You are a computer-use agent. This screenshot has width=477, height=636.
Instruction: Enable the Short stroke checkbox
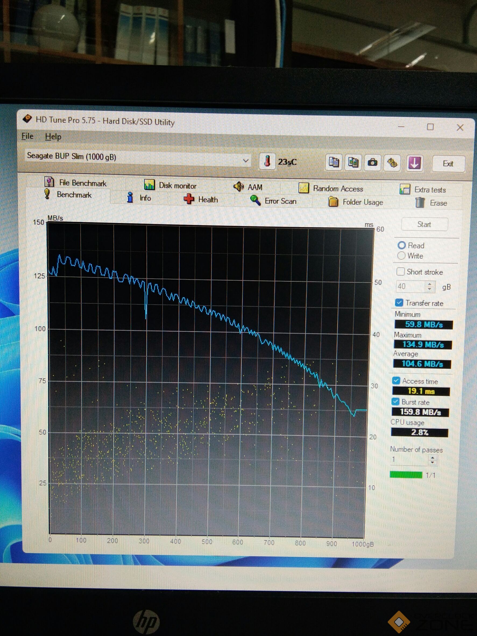(x=400, y=271)
